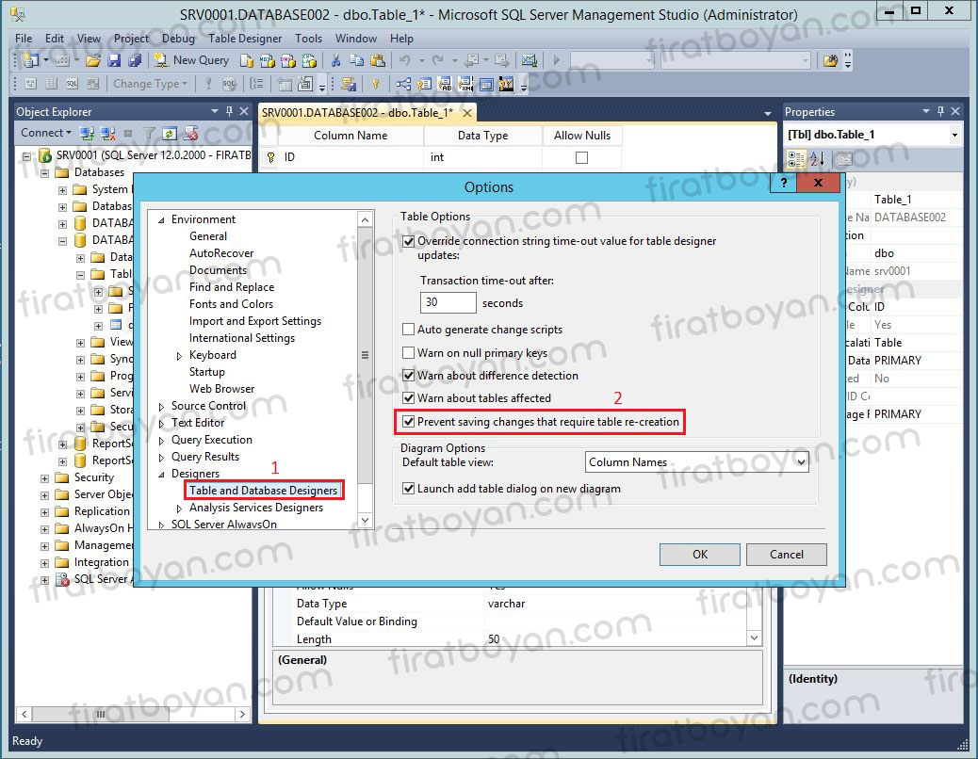The width and height of the screenshot is (978, 759).
Task: Click the Save All toolbar icon
Action: point(134,60)
